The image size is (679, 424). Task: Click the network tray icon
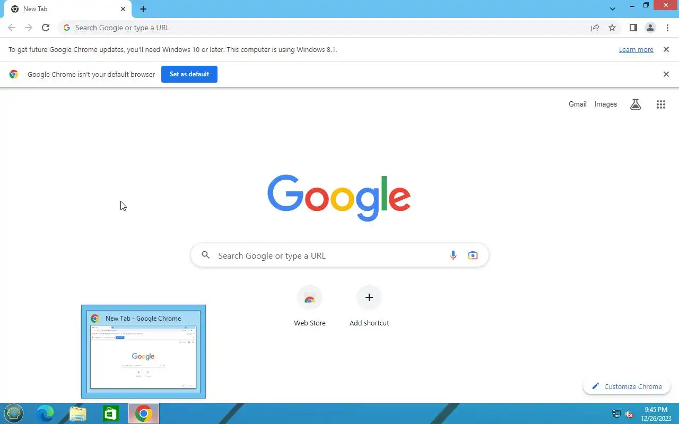coord(616,414)
